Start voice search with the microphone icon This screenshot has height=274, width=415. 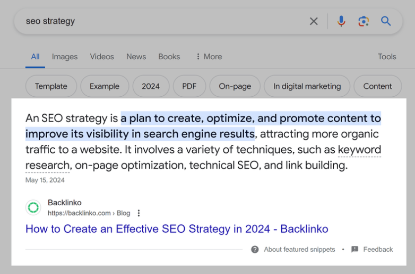click(341, 21)
